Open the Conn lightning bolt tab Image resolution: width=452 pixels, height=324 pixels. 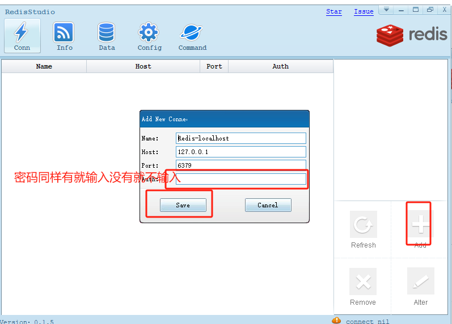pos(22,36)
